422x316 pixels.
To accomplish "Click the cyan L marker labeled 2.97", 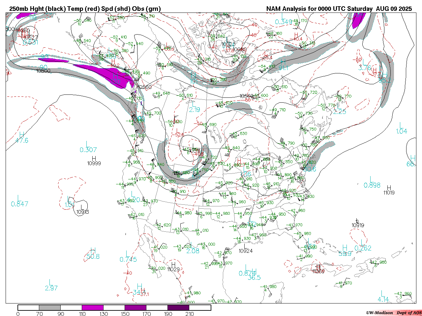I will click(51, 282).
